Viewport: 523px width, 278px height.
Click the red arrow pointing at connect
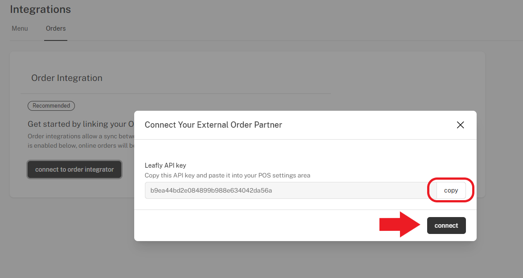(x=399, y=224)
